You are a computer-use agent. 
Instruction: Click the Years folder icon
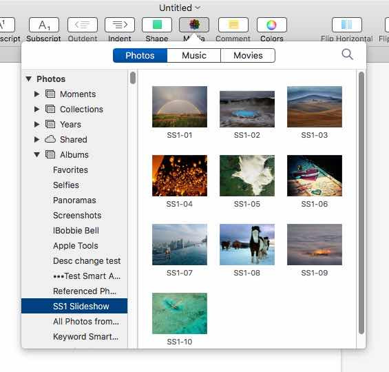pyautogui.click(x=50, y=124)
